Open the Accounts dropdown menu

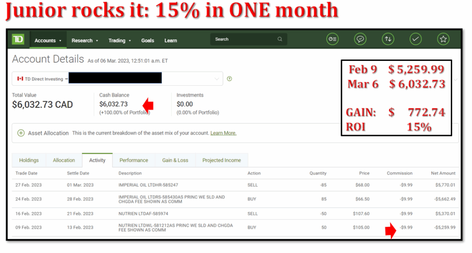pos(48,41)
